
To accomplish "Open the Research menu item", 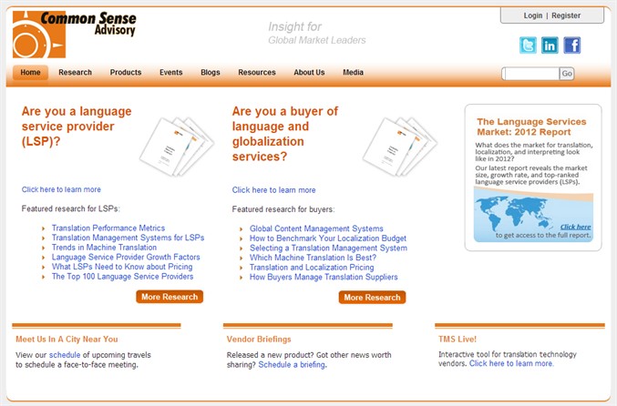I will tap(75, 73).
